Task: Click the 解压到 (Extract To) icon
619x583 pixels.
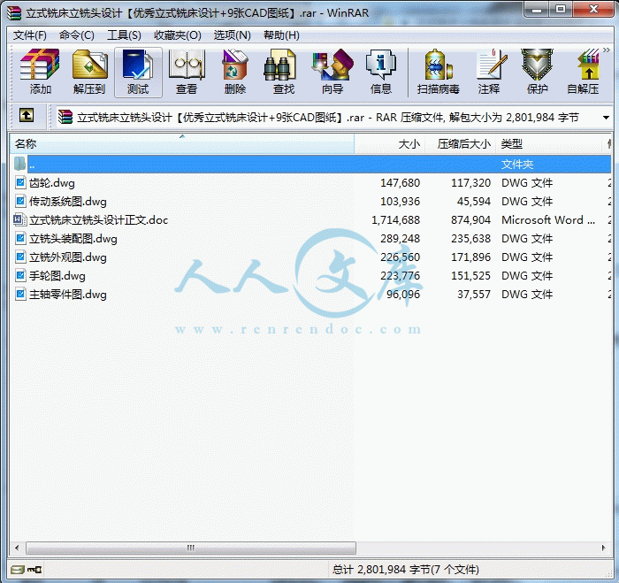Action: tap(89, 72)
